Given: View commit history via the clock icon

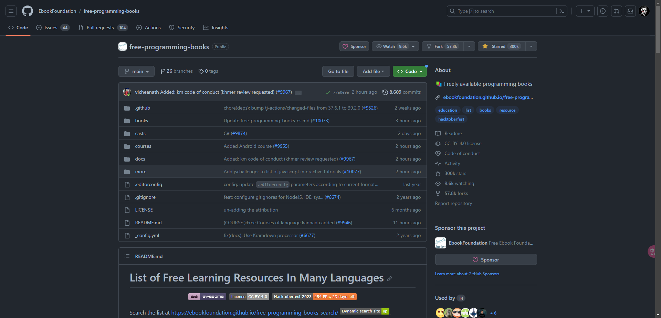Looking at the screenshot, I should pos(385,92).
